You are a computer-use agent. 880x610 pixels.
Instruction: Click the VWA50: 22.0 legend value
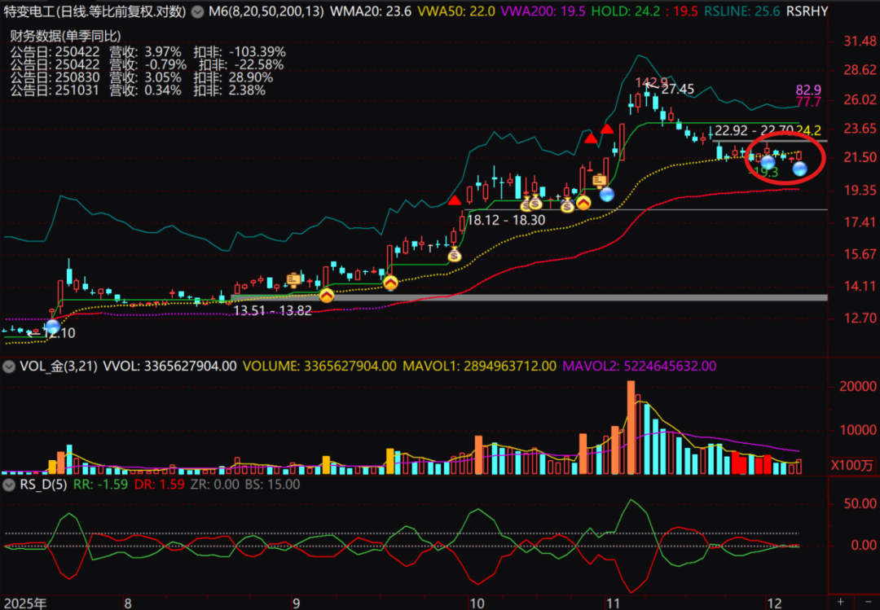[x=456, y=11]
